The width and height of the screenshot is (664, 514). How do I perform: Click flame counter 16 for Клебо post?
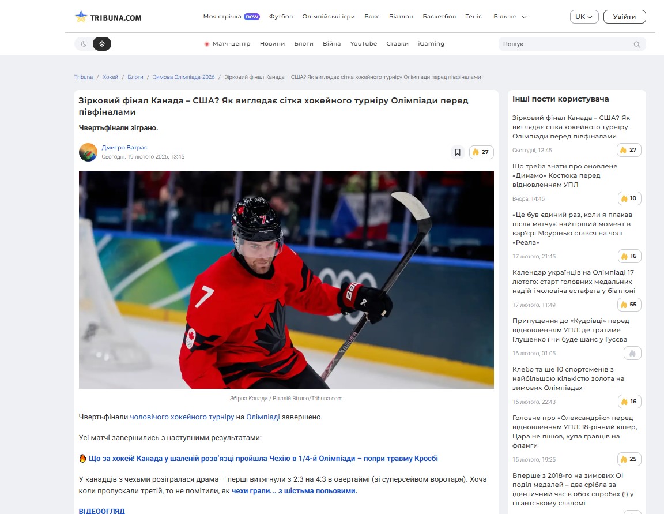[x=629, y=402]
